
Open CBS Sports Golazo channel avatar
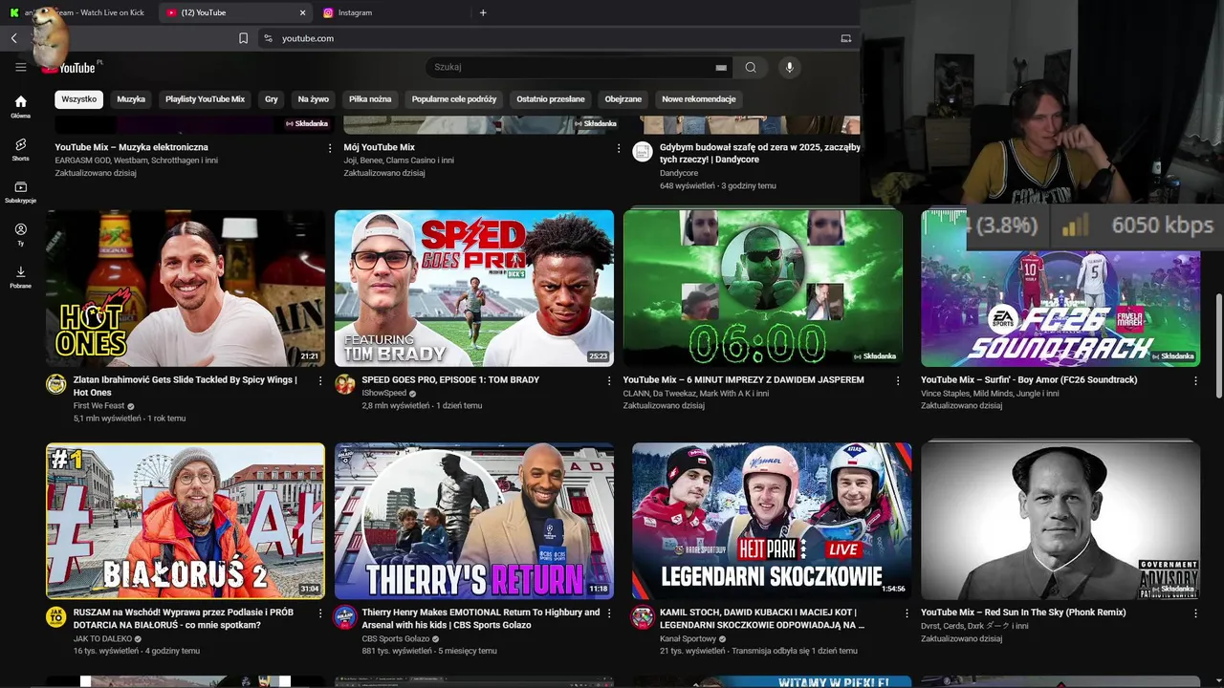[345, 616]
